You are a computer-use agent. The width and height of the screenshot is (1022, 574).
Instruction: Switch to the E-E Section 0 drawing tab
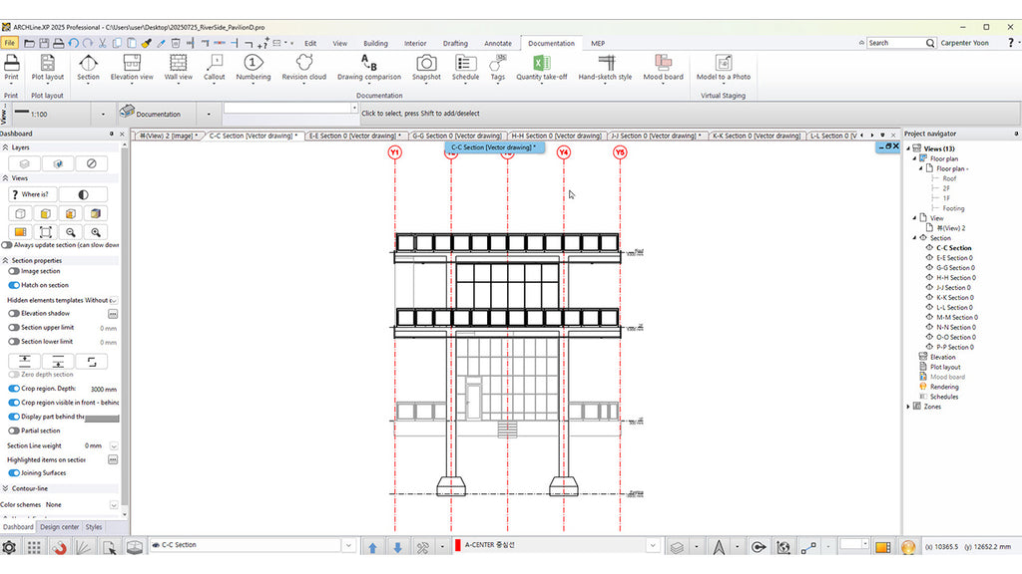tap(354, 136)
